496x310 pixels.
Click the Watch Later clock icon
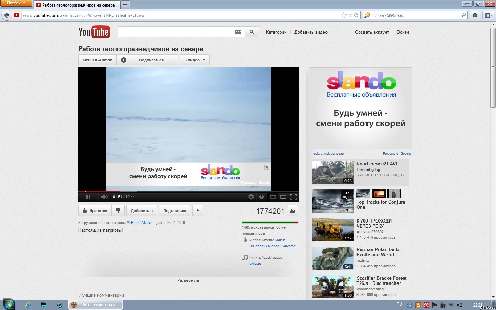click(262, 197)
